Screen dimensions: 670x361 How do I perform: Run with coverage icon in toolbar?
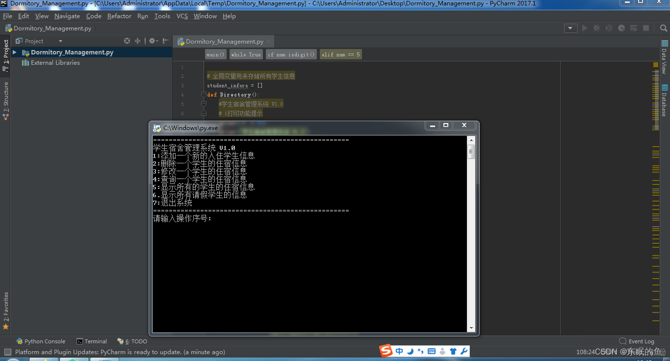coord(609,28)
